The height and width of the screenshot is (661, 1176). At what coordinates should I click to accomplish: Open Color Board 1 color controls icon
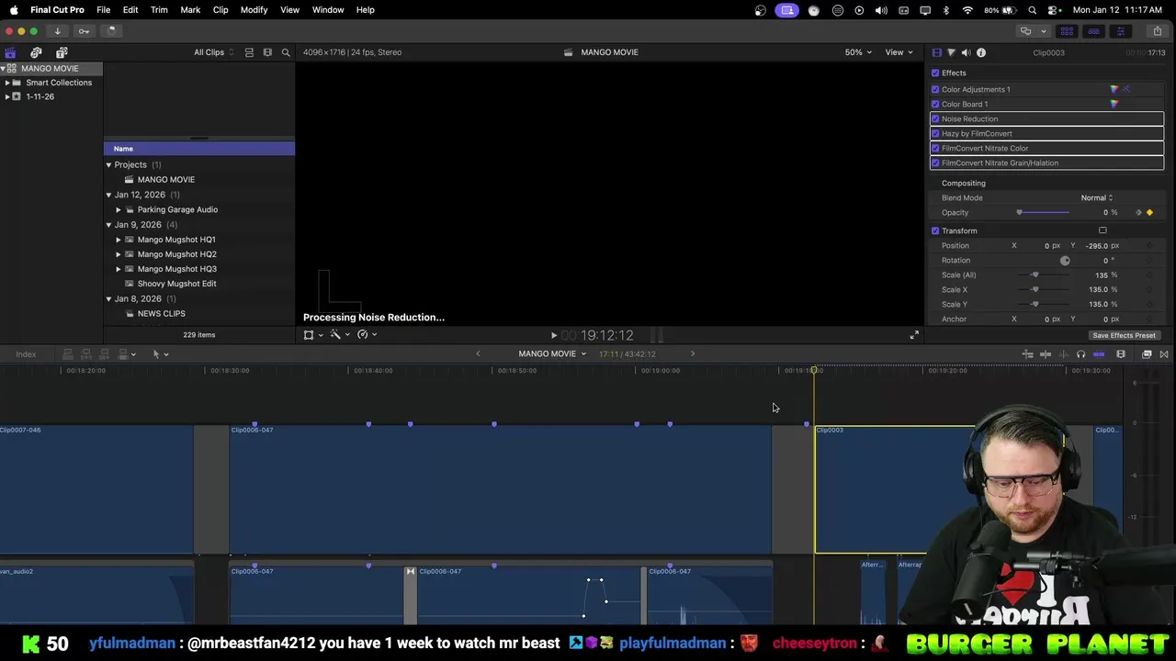pos(1114,104)
